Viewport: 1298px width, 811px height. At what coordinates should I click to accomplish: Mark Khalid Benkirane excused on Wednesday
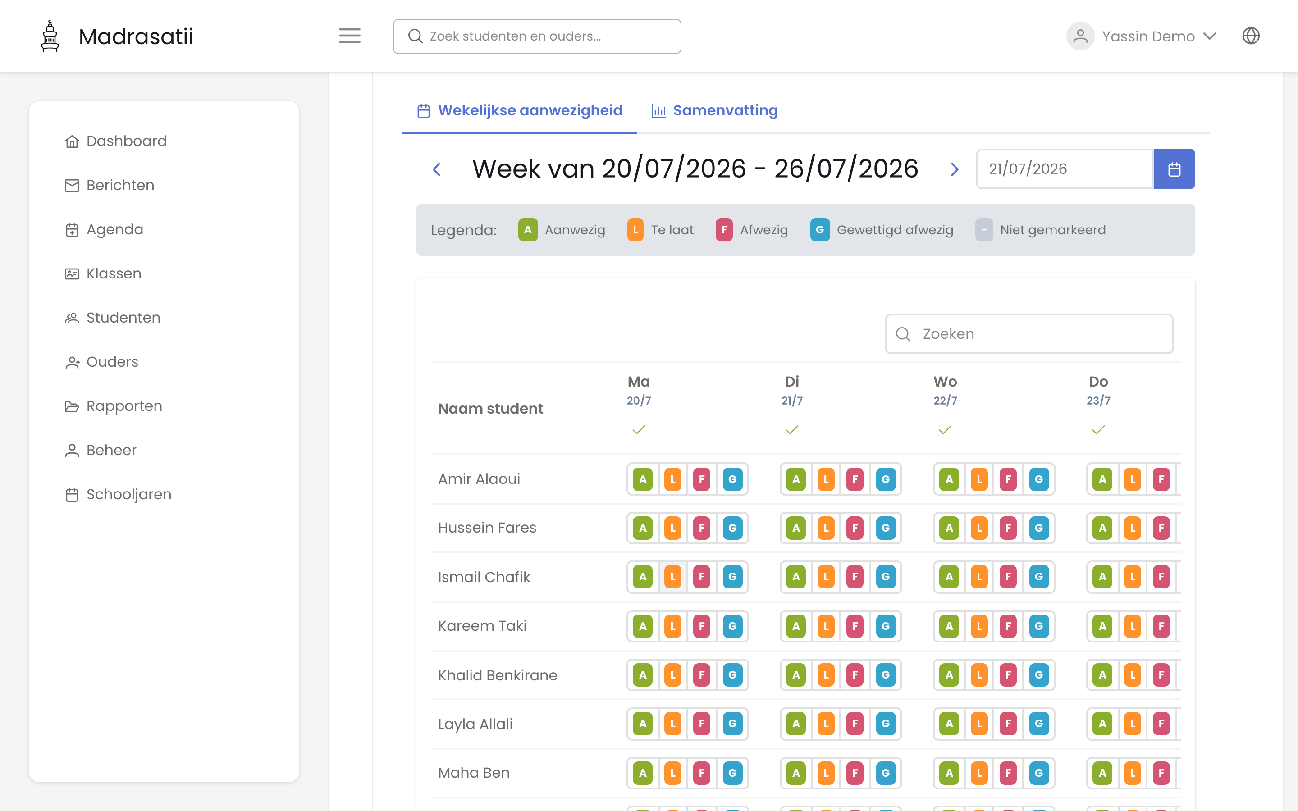(1039, 675)
